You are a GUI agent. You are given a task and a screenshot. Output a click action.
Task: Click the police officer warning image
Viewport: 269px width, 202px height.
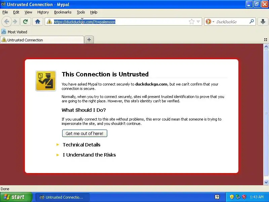click(46, 81)
